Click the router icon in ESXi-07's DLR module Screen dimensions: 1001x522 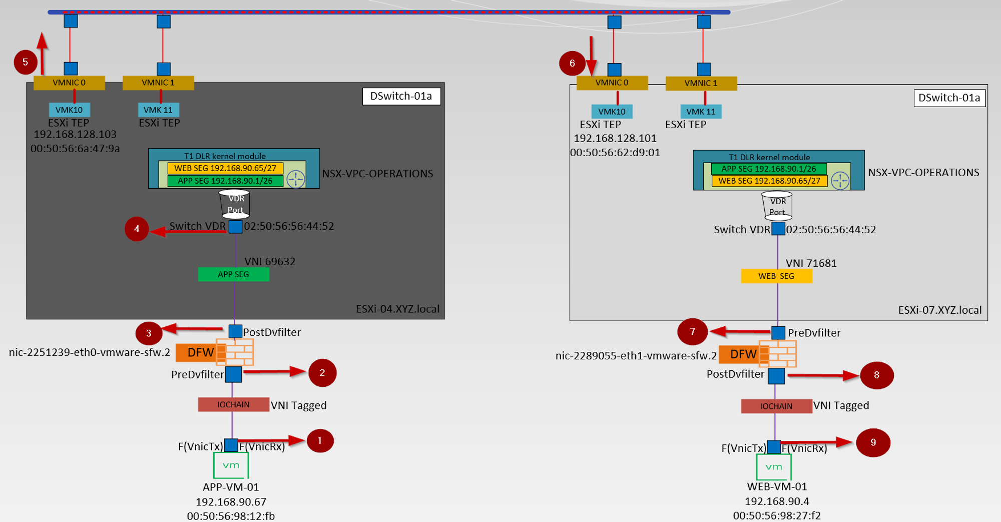(x=840, y=180)
